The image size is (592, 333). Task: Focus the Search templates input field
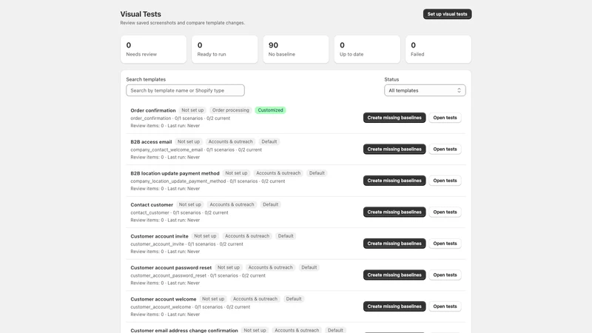coord(185,90)
